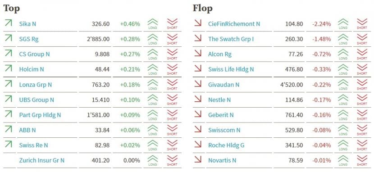Choose the LONG icon for Novartis N
Image resolution: width=374 pixels, height=172 pixels.
[343, 160]
